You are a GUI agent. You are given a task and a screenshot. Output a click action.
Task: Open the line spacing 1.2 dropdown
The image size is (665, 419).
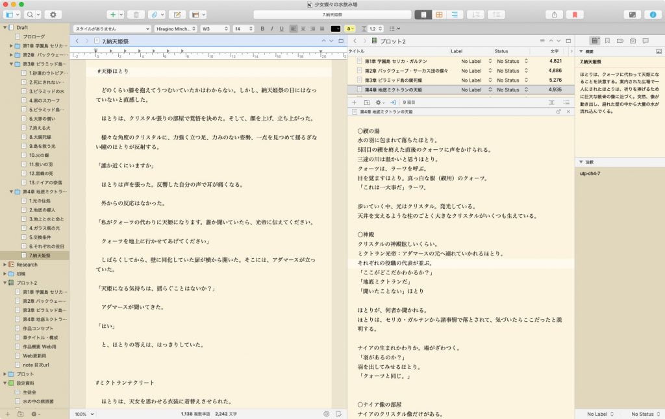tap(375, 29)
